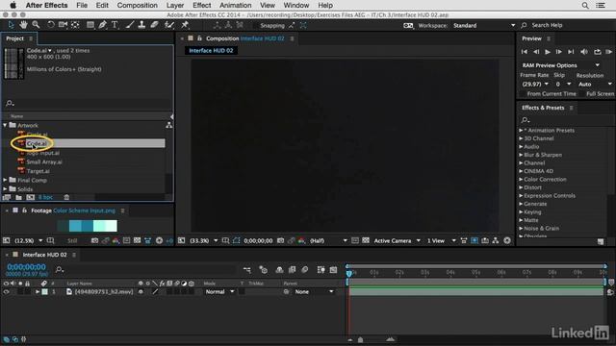Open the Effect menu
This screenshot has height=346, width=616.
[201, 5]
